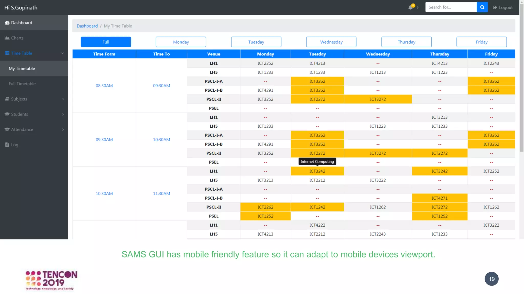Viewport: 524px width, 294px height.
Task: Click the Dashboard breadcrumb link
Action: [x=87, y=26]
